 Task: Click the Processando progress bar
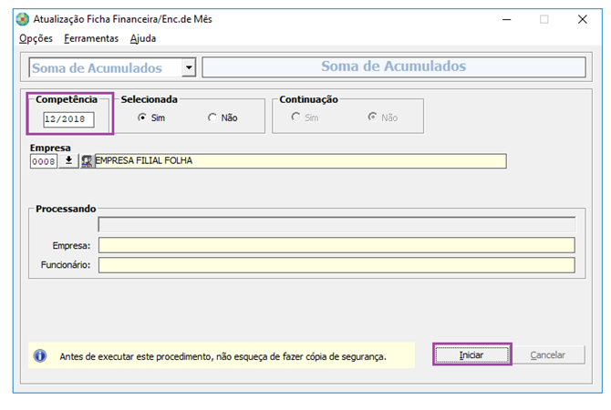point(337,225)
